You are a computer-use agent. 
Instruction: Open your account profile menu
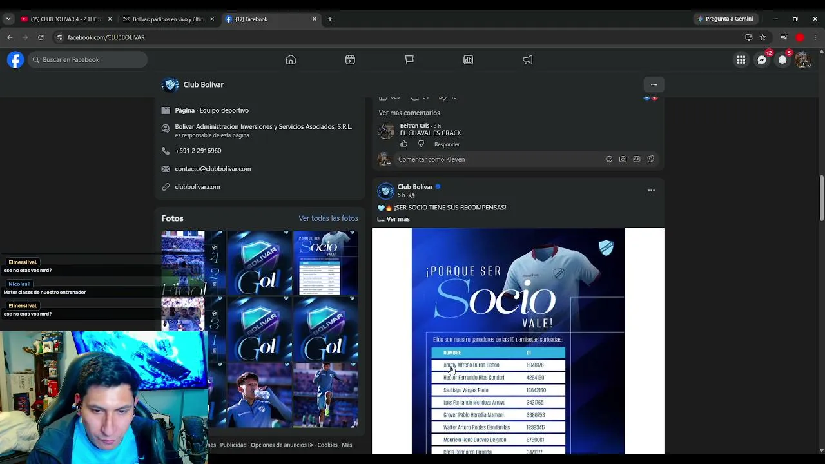click(802, 60)
